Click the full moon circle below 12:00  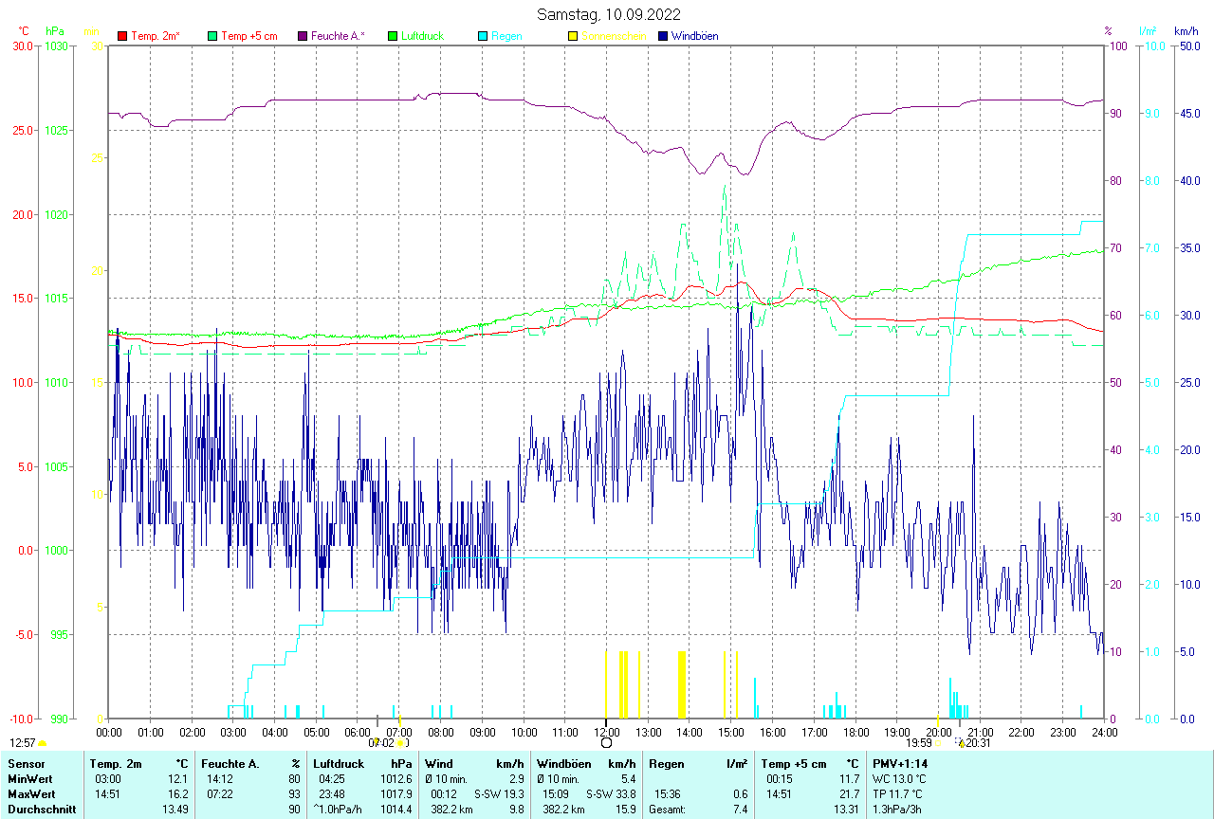607,743
